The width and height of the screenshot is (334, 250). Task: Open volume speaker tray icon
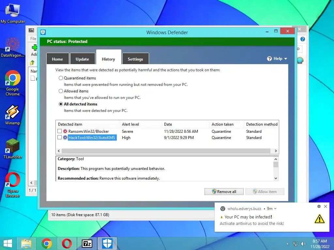click(x=303, y=244)
